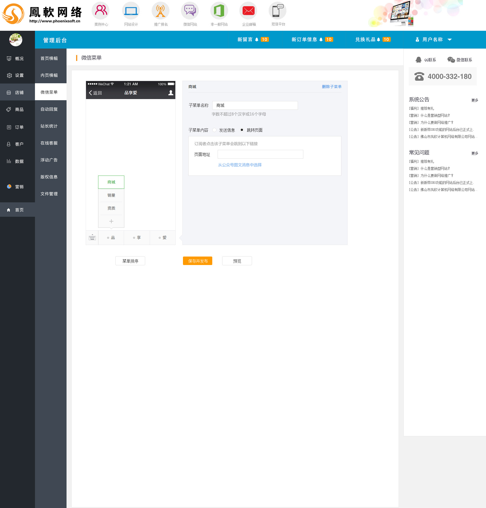Open the 微信网站 chat bubble icon
Image resolution: width=486 pixels, height=508 pixels.
click(x=190, y=11)
